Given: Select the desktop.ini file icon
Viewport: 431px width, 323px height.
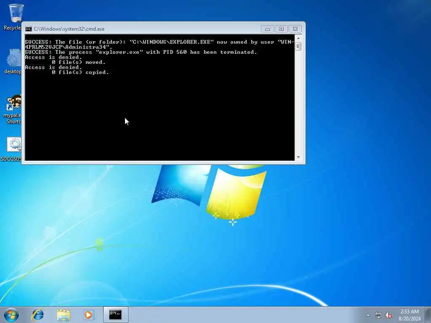Looking at the screenshot, I should coord(13,61).
